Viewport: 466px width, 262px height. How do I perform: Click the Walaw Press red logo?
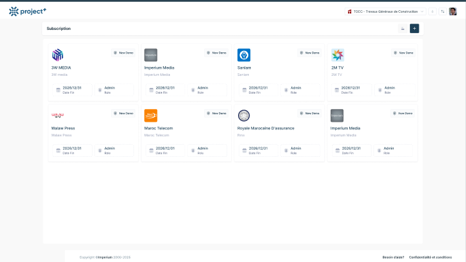point(57,115)
